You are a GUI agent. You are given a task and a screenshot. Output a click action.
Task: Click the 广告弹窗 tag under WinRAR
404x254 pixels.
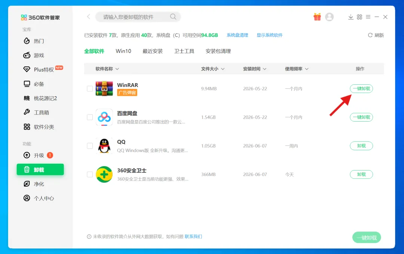[127, 93]
